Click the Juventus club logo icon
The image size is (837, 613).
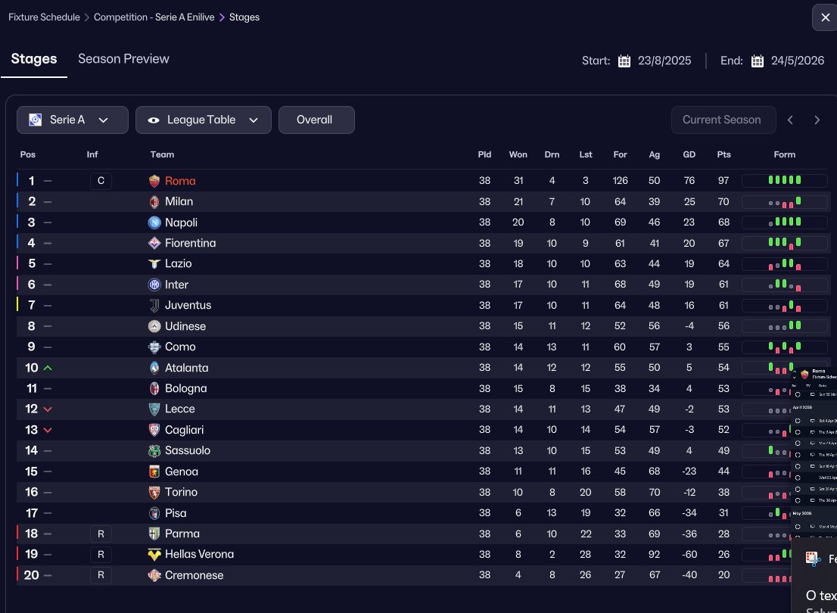pyautogui.click(x=154, y=306)
